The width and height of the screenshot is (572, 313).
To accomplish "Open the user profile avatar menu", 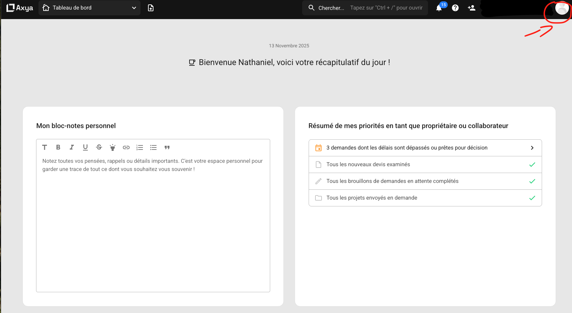I will click(561, 8).
